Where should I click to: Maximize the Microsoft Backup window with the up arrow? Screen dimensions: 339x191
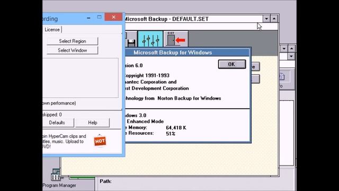(x=274, y=19)
